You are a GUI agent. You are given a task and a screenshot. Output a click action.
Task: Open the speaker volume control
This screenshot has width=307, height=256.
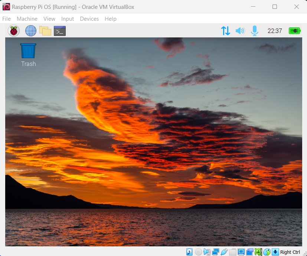[x=240, y=31]
